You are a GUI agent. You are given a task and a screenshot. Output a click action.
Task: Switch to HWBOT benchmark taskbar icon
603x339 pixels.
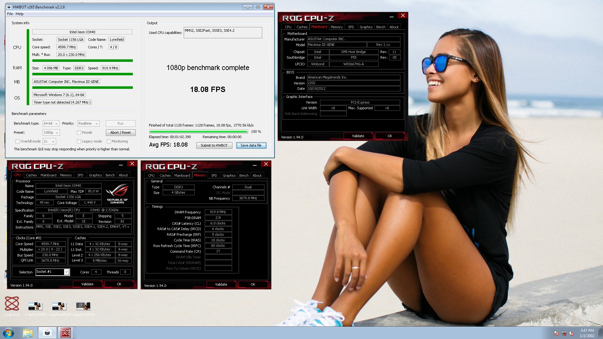tap(47, 333)
